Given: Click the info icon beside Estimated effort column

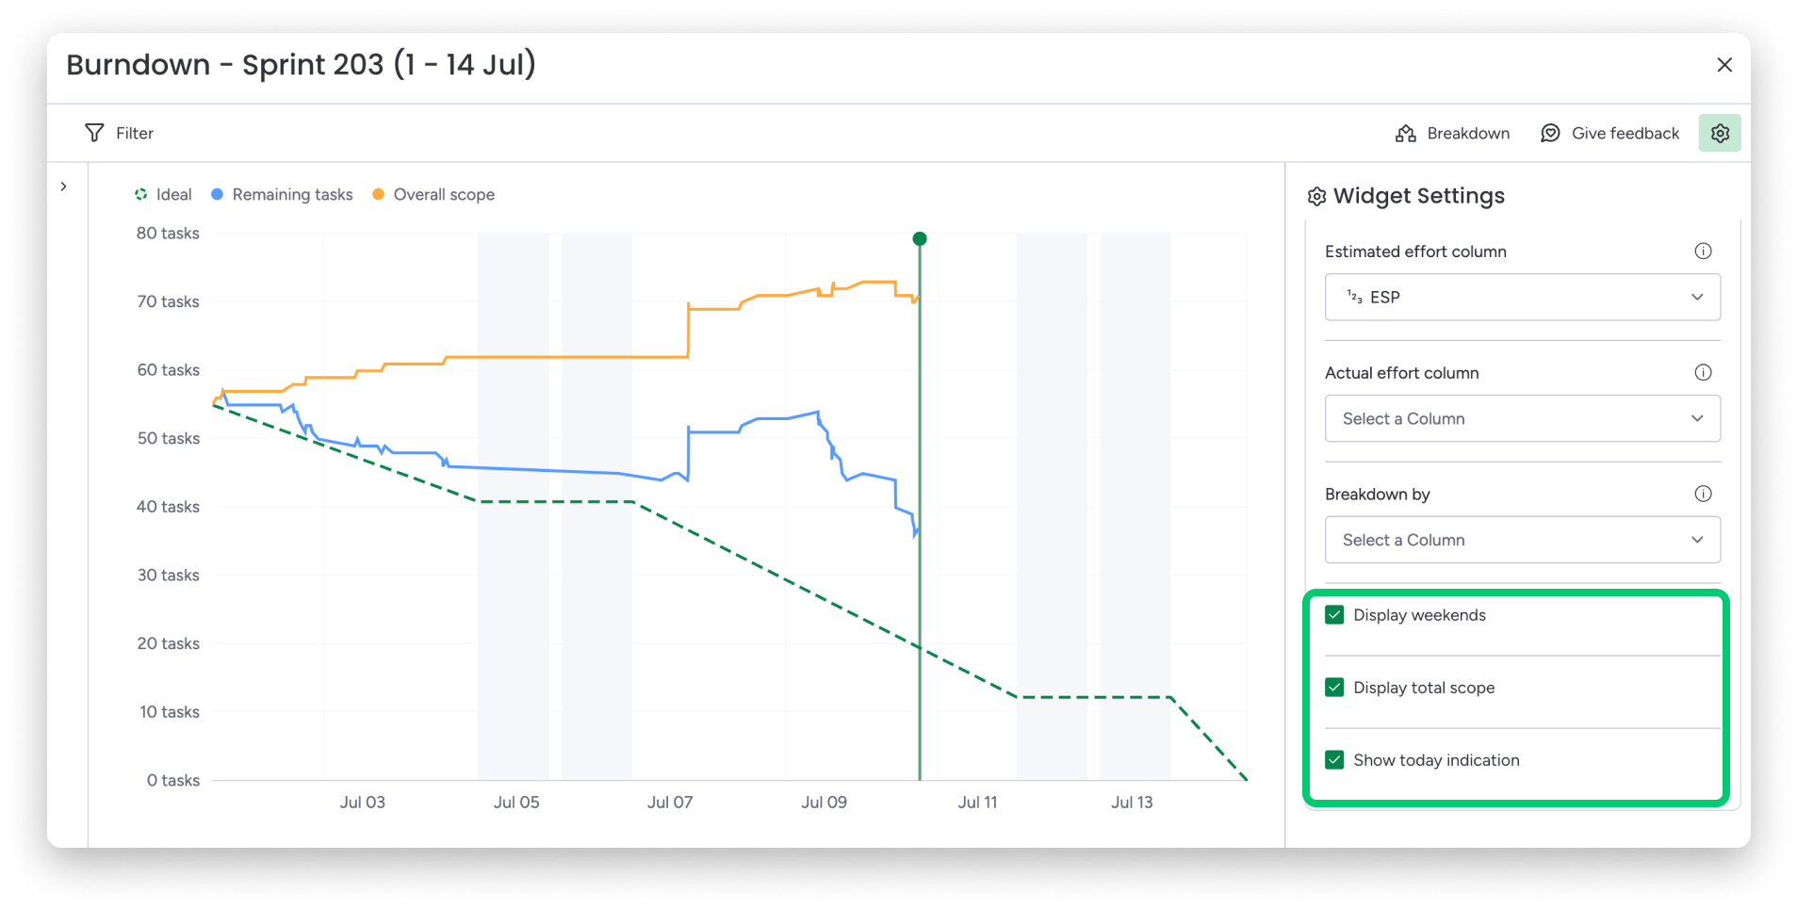Looking at the screenshot, I should point(1702,251).
